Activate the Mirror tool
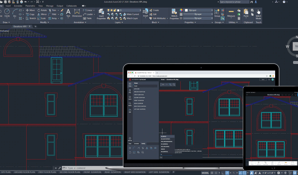Viewport: 298px width, 175px height. (x=42, y=14)
